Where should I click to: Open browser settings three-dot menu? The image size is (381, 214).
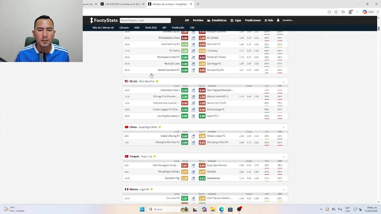(x=357, y=12)
